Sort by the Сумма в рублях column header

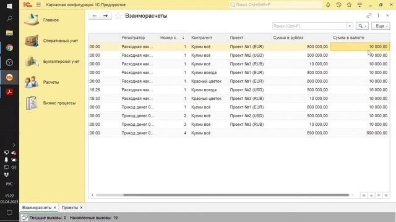point(301,38)
